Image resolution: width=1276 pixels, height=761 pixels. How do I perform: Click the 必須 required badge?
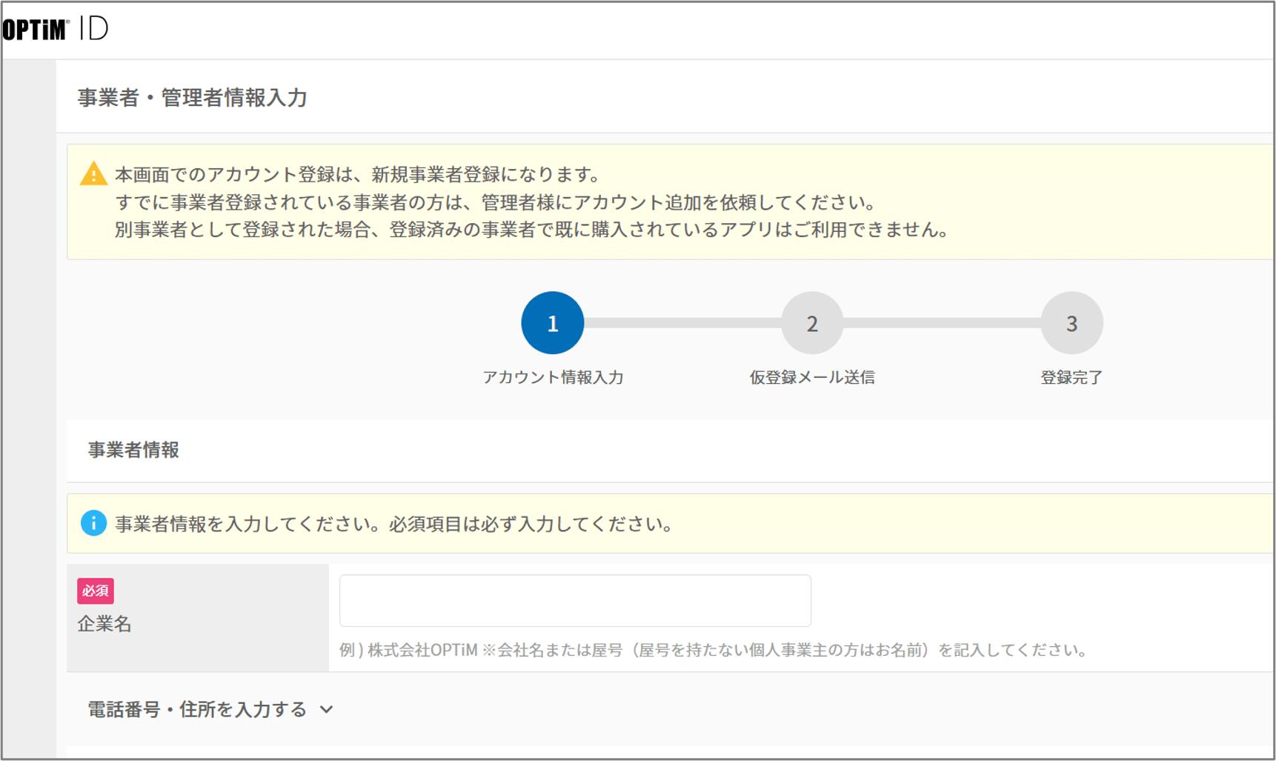pyautogui.click(x=96, y=591)
